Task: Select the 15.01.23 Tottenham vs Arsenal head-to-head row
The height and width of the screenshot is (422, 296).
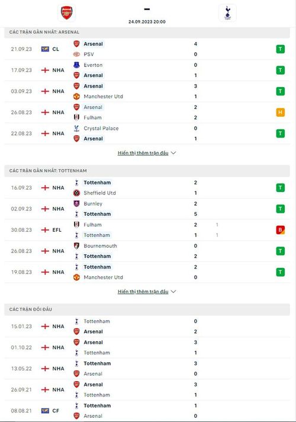Action: [147, 326]
